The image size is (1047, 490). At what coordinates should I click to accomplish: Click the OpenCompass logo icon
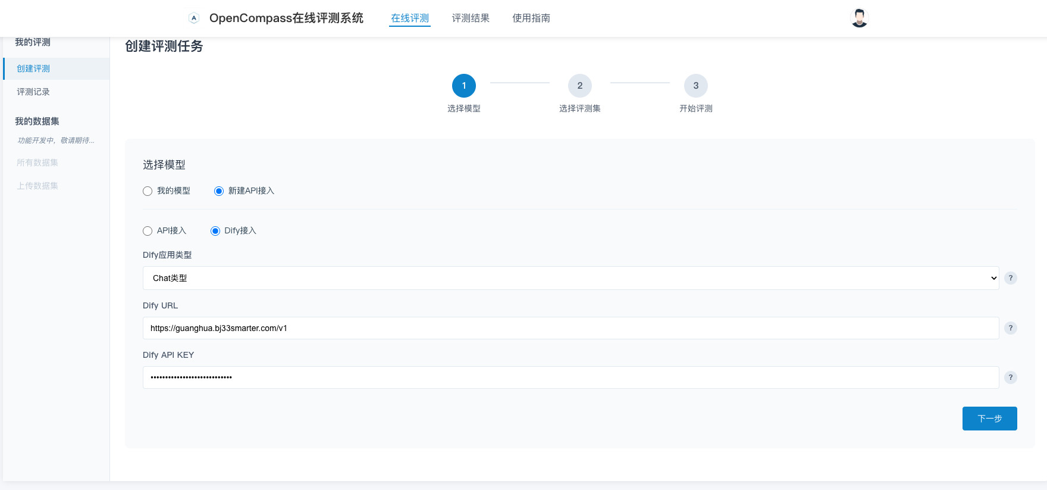click(194, 18)
